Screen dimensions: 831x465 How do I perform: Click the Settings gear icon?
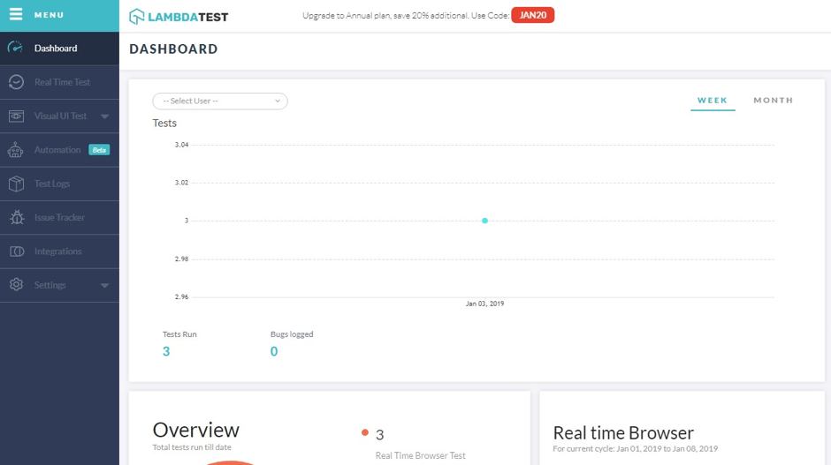click(x=16, y=285)
